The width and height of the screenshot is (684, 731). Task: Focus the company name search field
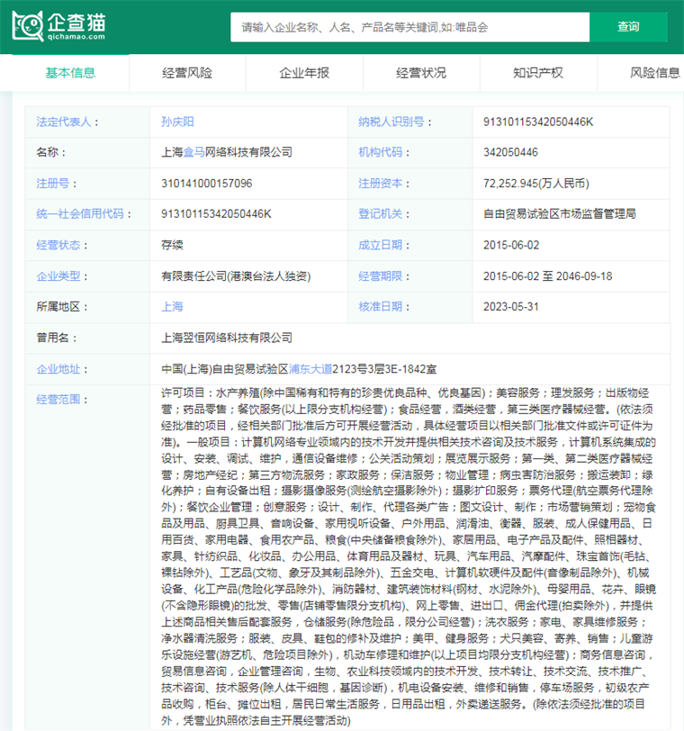tap(410, 27)
